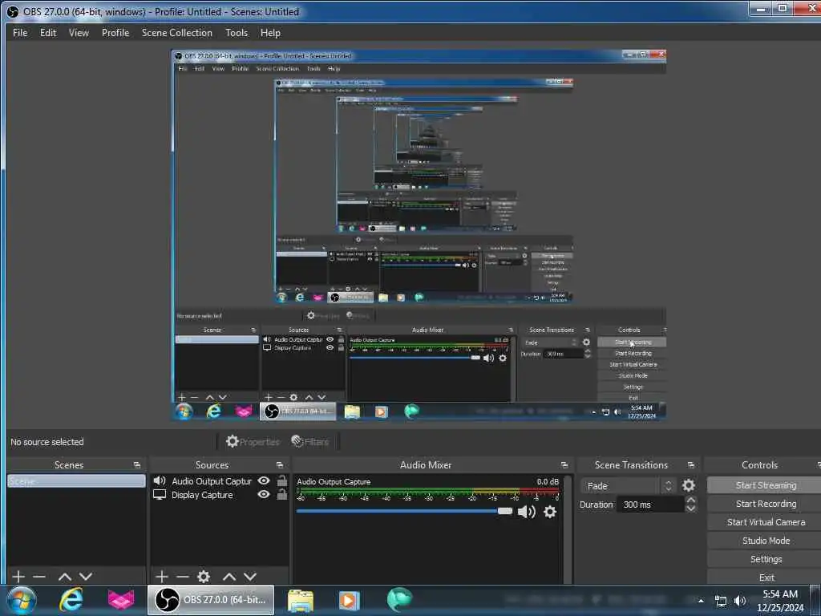Open OBS Settings from Controls
Image resolution: width=821 pixels, height=616 pixels.
point(766,559)
